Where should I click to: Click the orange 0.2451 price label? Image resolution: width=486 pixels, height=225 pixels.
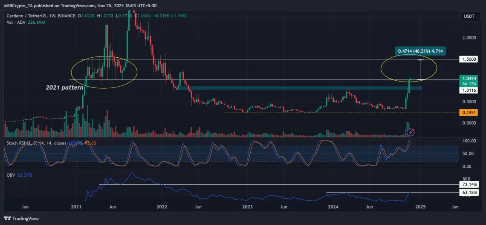coord(470,112)
